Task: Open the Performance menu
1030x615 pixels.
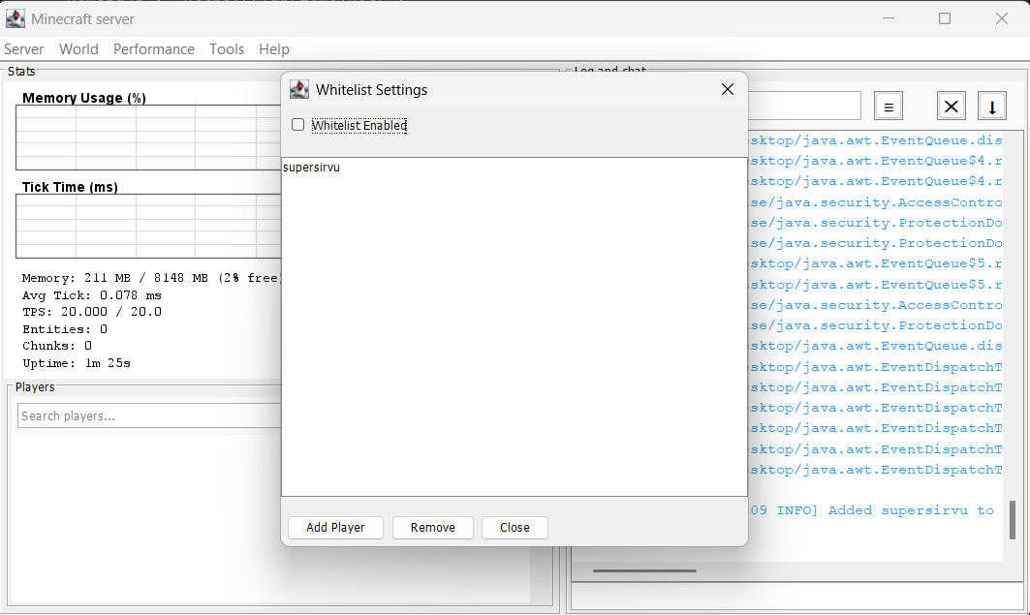Action: pyautogui.click(x=154, y=49)
